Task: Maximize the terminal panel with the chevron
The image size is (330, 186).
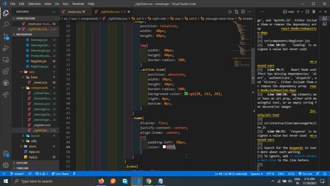Action: click(x=320, y=11)
